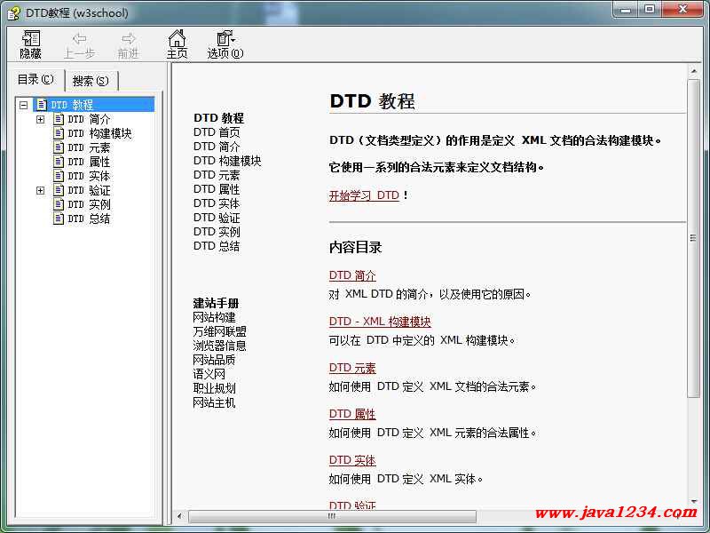Click the content pane scroll-up arrow

click(693, 71)
